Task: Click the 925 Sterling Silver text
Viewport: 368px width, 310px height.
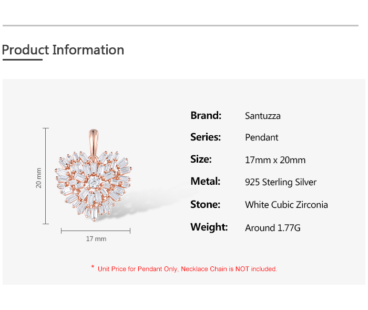Action: pyautogui.click(x=281, y=182)
